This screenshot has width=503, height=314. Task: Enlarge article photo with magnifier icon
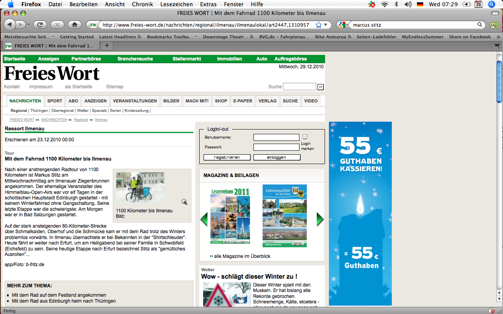(184, 202)
